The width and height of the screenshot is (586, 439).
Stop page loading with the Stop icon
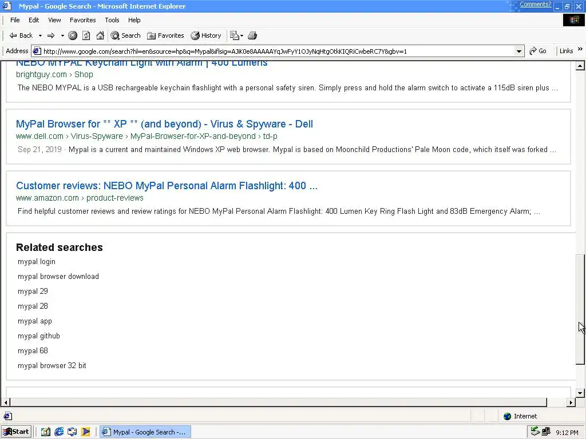click(x=73, y=35)
